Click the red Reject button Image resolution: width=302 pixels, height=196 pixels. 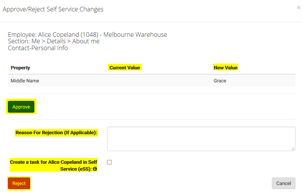point(19,183)
